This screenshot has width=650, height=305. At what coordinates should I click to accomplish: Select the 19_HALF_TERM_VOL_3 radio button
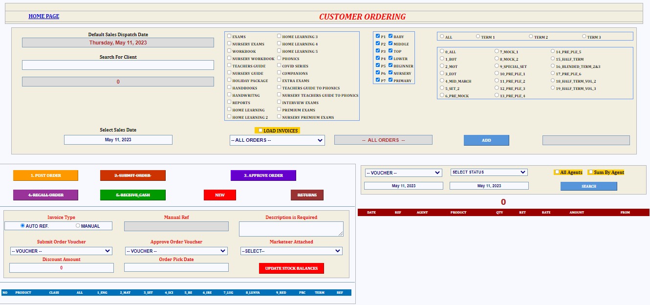click(553, 88)
